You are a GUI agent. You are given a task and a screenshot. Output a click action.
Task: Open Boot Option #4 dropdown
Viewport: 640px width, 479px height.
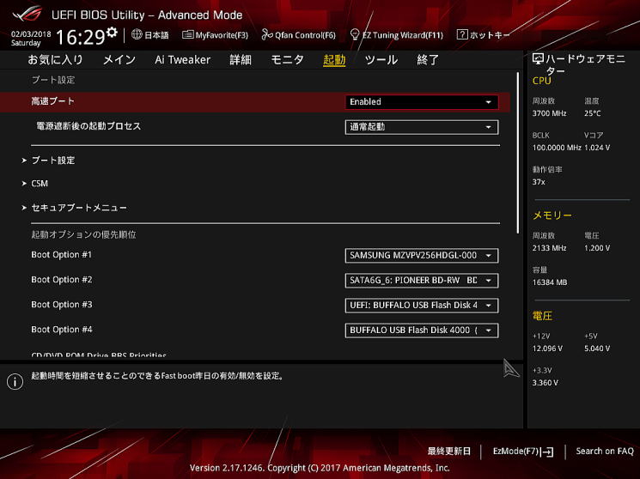point(422,330)
